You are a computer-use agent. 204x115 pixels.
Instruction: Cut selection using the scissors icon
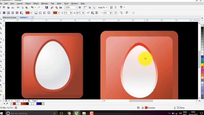(x=18, y=8)
